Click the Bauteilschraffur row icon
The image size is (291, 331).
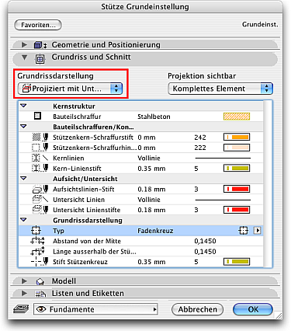coord(37,116)
